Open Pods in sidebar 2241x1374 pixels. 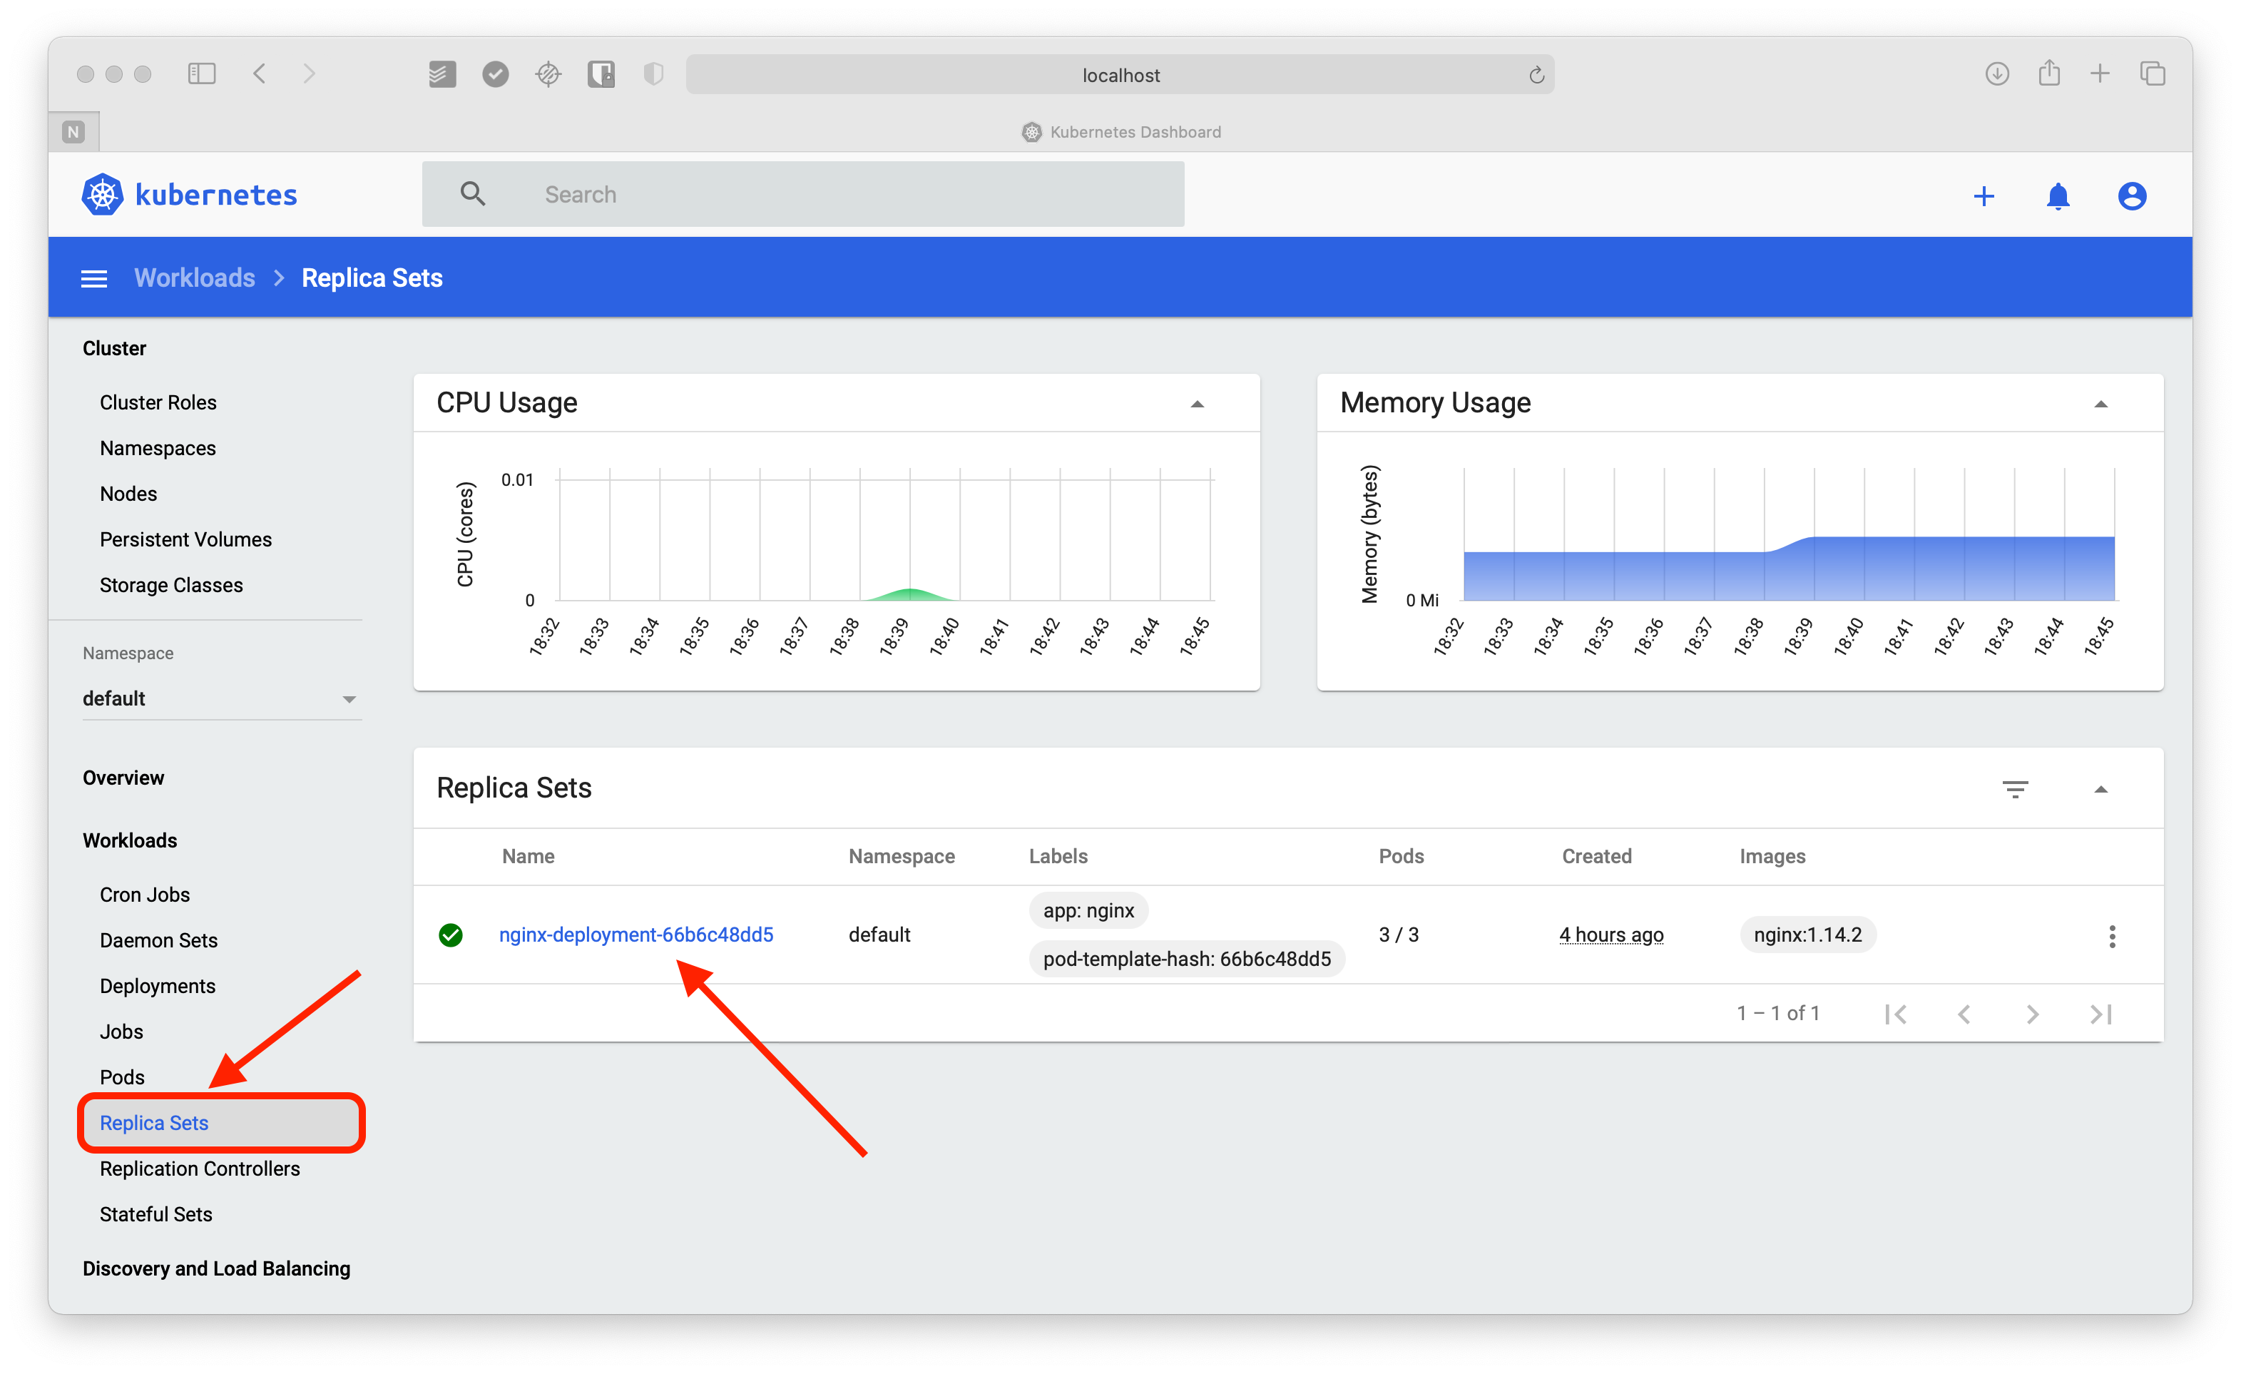[122, 1077]
